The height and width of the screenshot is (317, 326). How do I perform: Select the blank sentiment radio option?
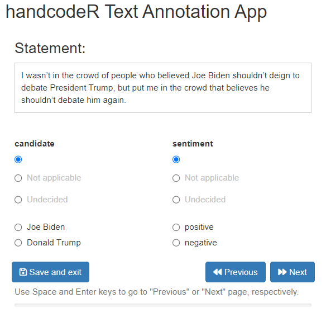tap(176, 159)
